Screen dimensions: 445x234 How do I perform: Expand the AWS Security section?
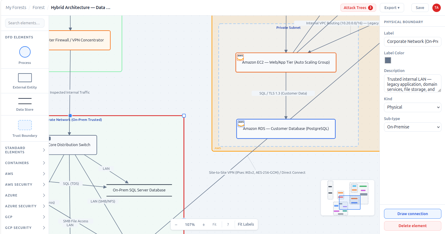tap(25, 184)
